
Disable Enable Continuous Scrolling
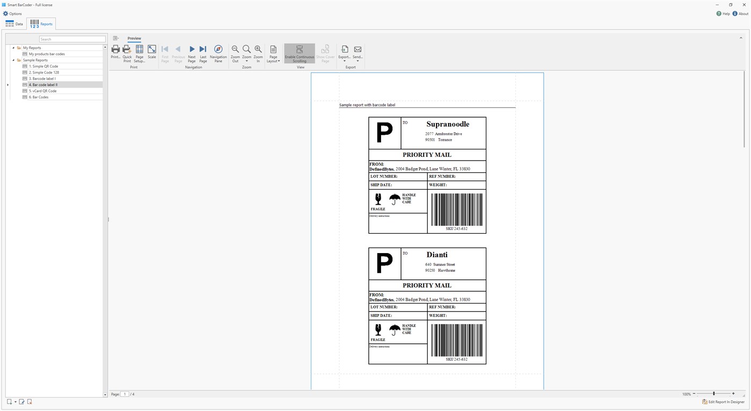pyautogui.click(x=299, y=53)
